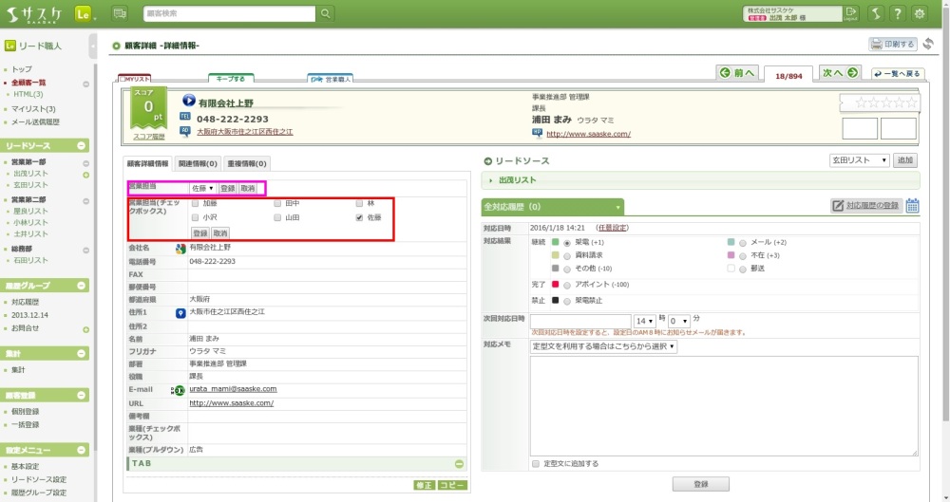
Task: Click the customer search magnifier icon
Action: coord(326,13)
